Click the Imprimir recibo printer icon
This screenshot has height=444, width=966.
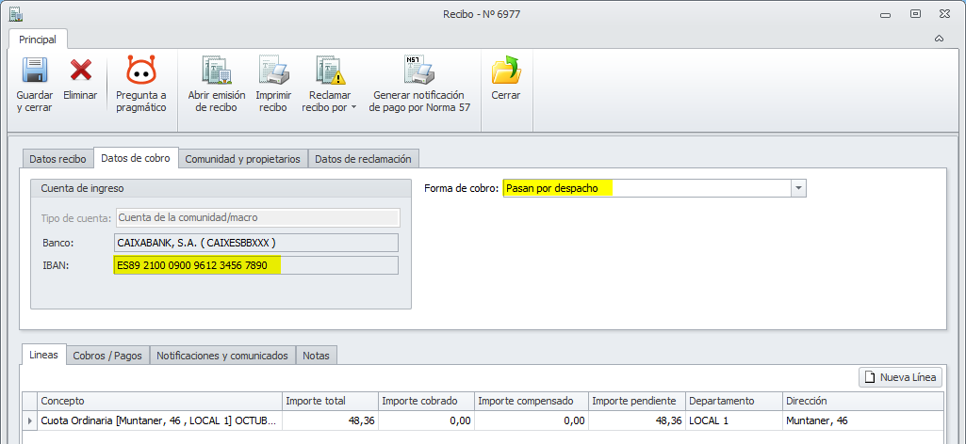coord(273,71)
